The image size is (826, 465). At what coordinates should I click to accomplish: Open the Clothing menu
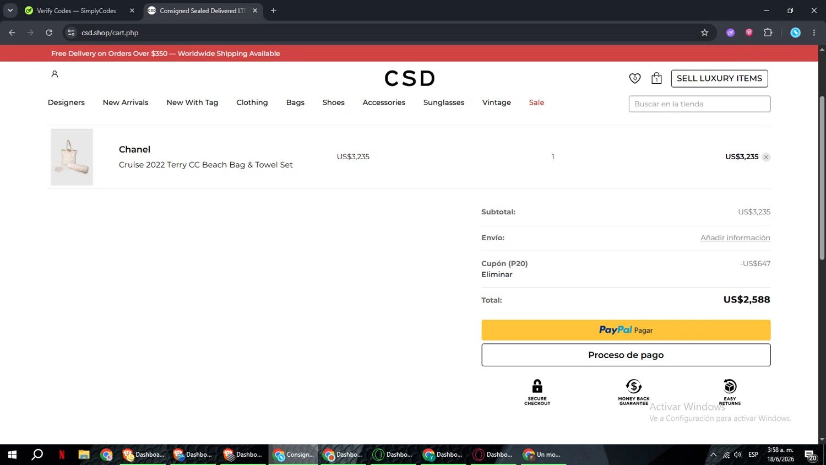(x=252, y=102)
